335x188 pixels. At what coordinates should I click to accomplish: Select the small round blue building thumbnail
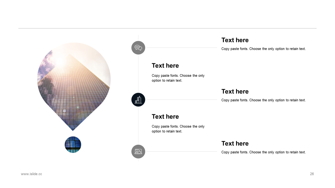click(73, 145)
